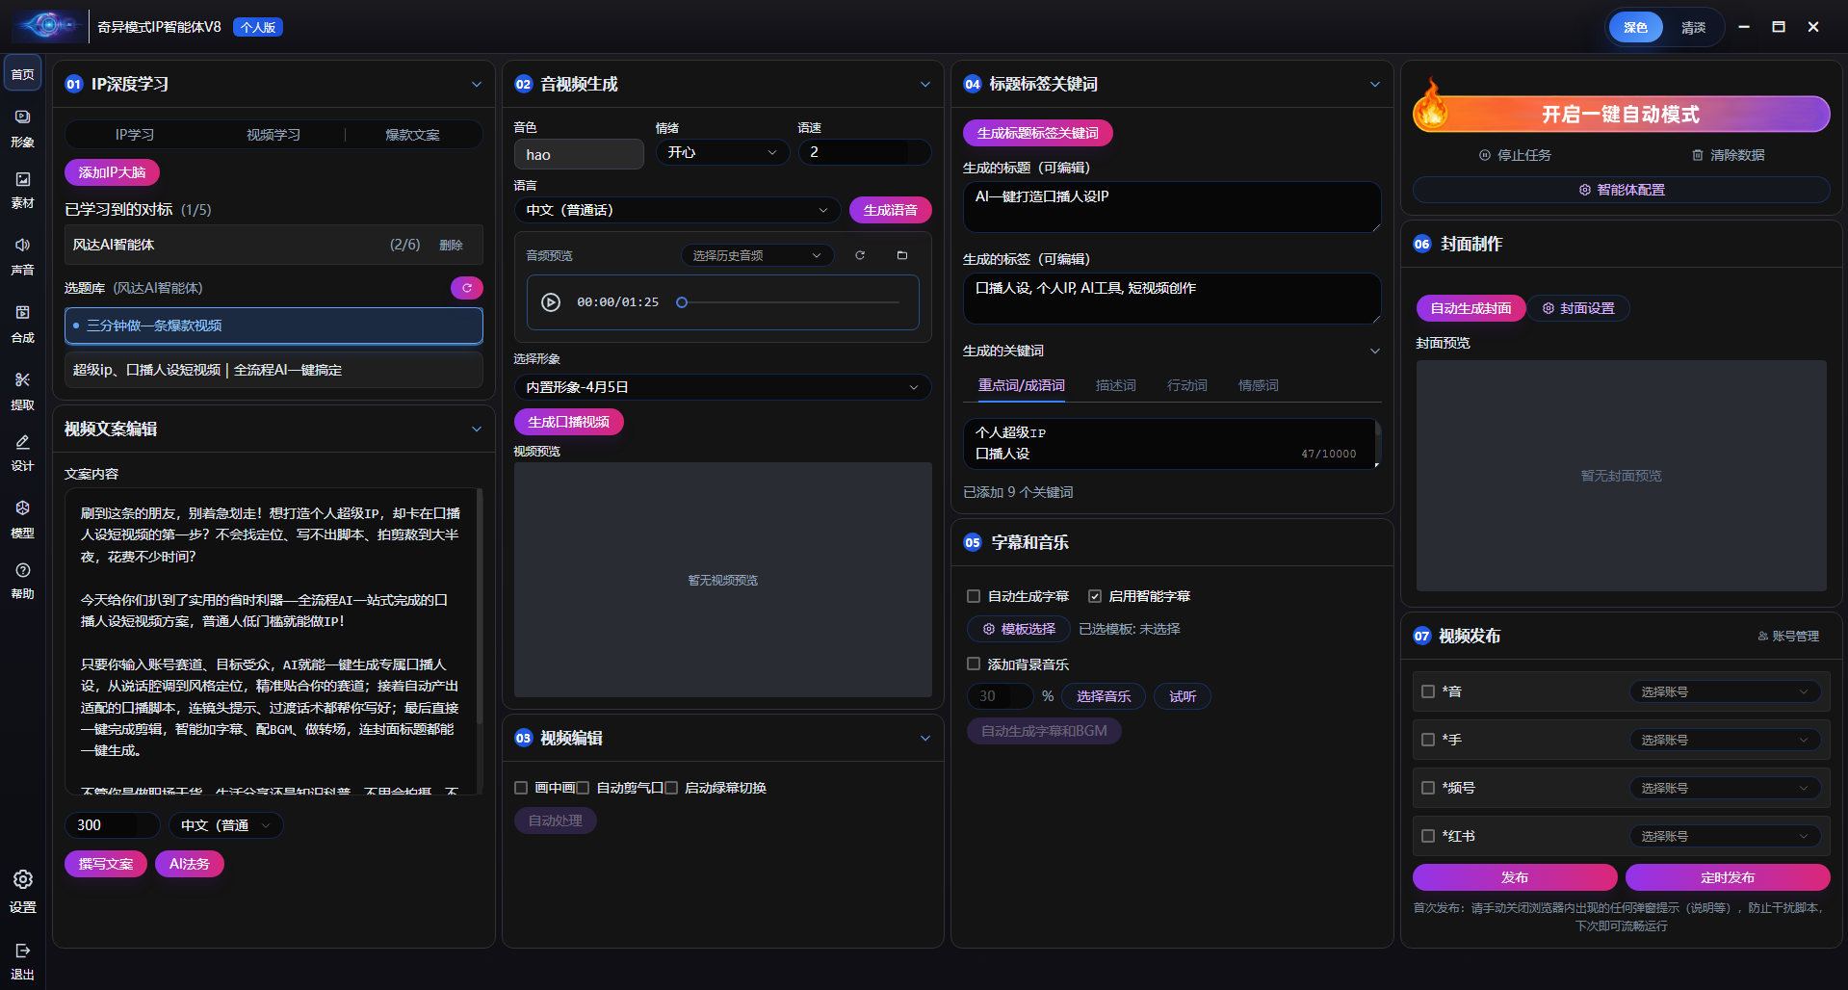
Task: Click the 生成口播视频 button
Action: 569,422
